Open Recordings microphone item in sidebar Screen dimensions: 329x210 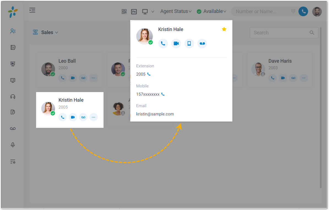(x=13, y=145)
